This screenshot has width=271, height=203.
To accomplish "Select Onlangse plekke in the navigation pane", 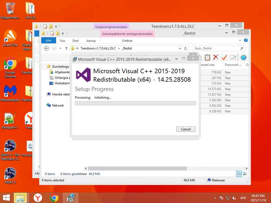I will pyautogui.click(x=60, y=78).
